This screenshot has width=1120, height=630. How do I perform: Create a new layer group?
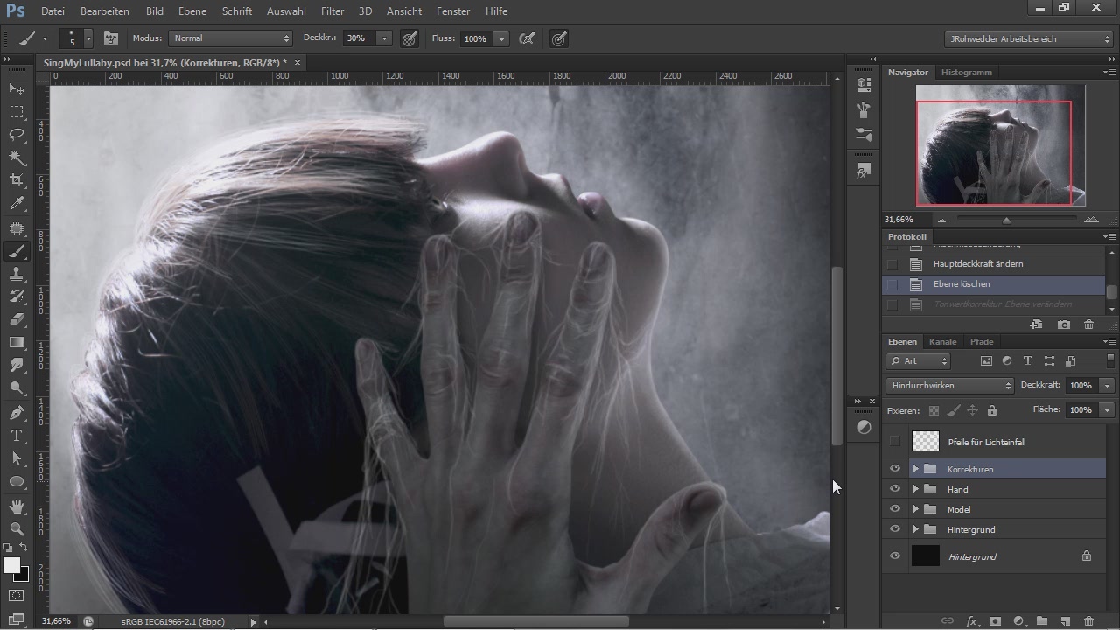point(1042,621)
